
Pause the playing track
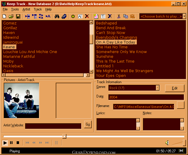pyautogui.click(x=11, y=142)
